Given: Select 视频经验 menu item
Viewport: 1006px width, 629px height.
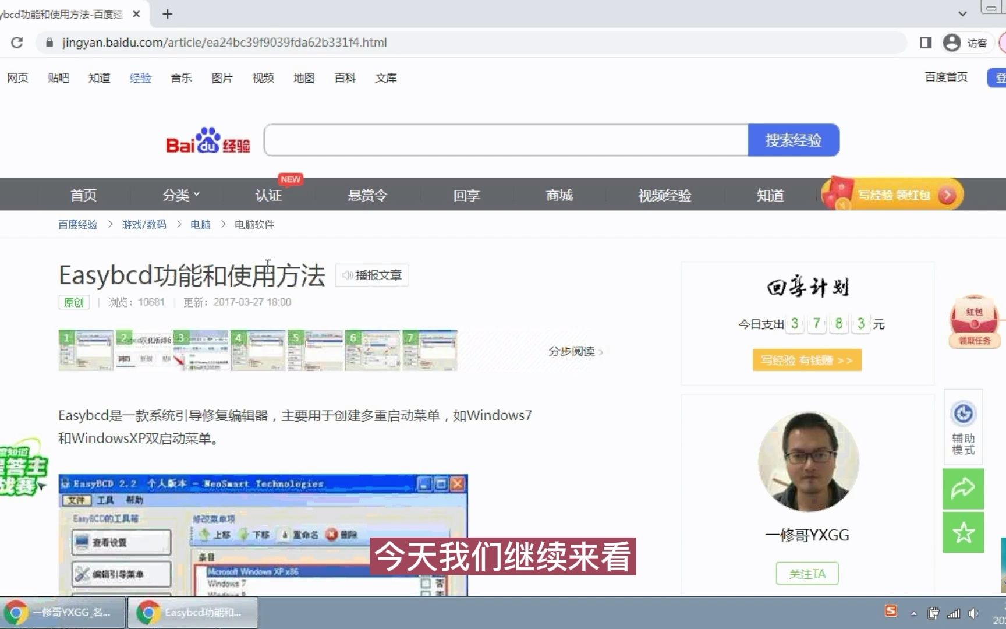Looking at the screenshot, I should click(x=665, y=195).
